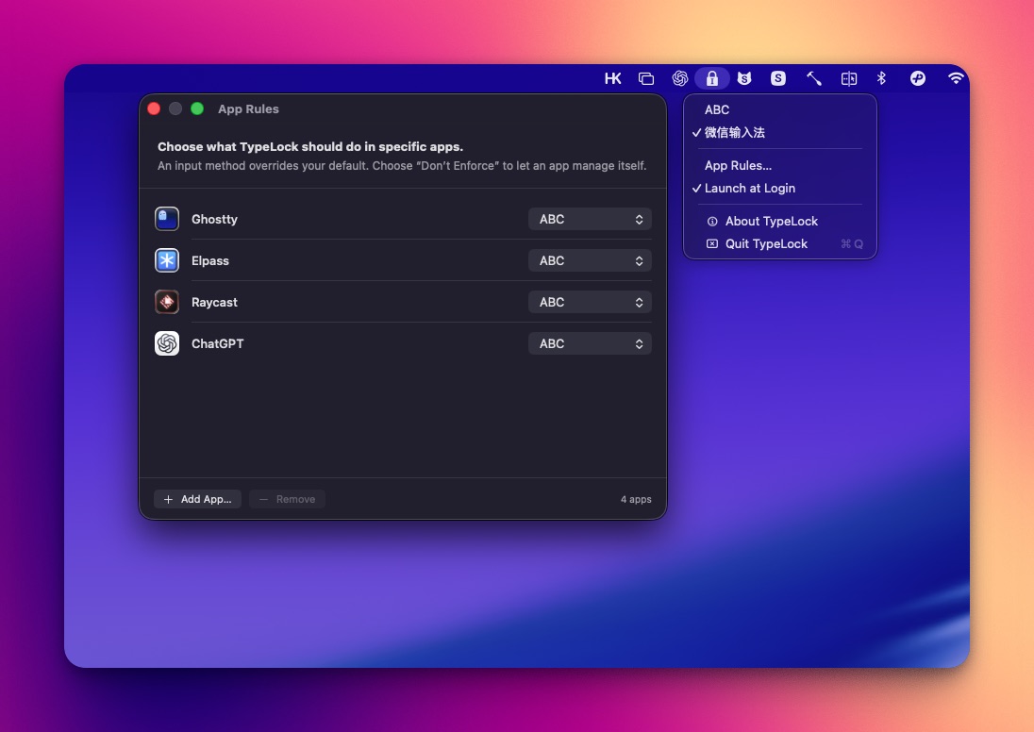Click the Add App… button

click(197, 499)
